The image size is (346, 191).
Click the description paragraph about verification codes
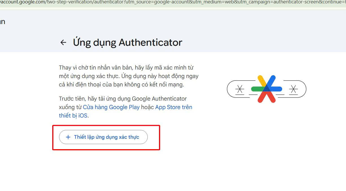pos(129,76)
